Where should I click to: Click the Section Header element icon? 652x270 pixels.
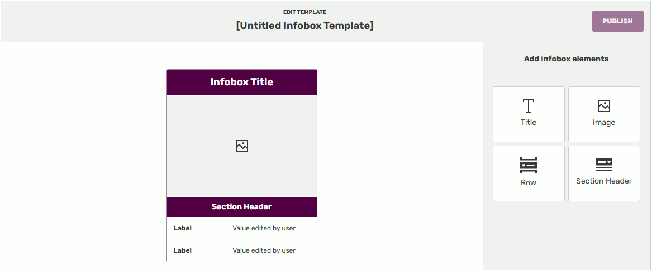pos(604,165)
